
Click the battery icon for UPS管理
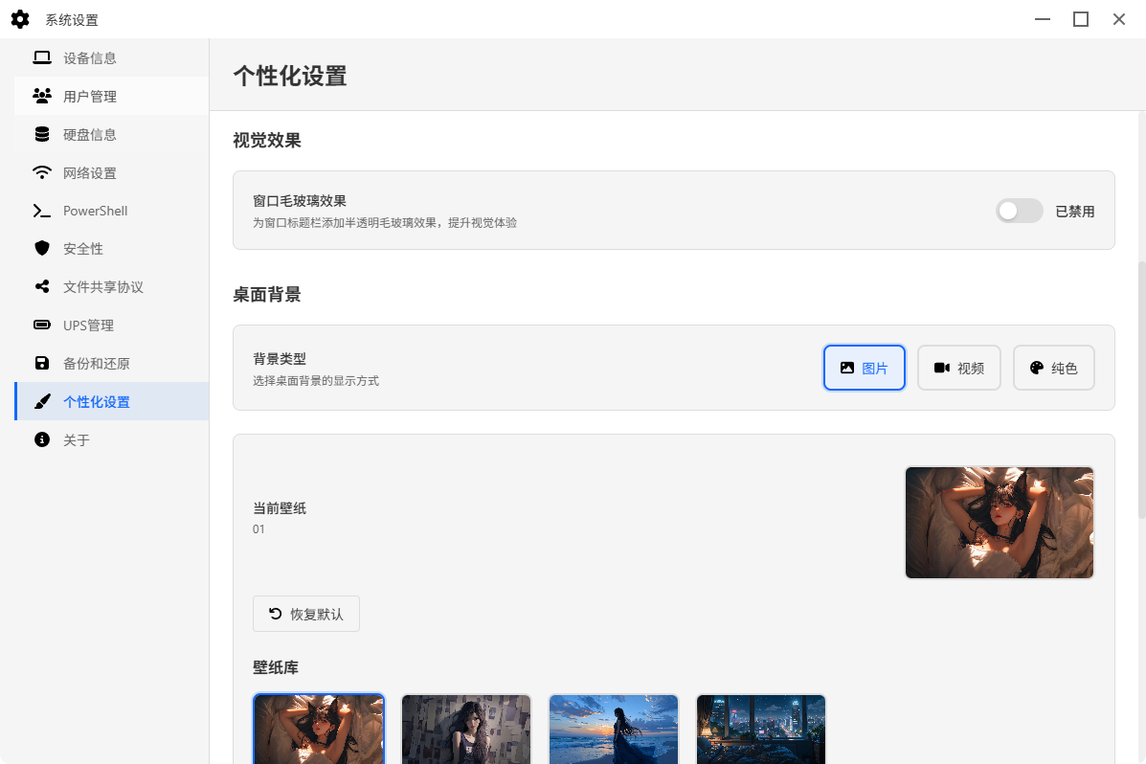click(x=42, y=325)
